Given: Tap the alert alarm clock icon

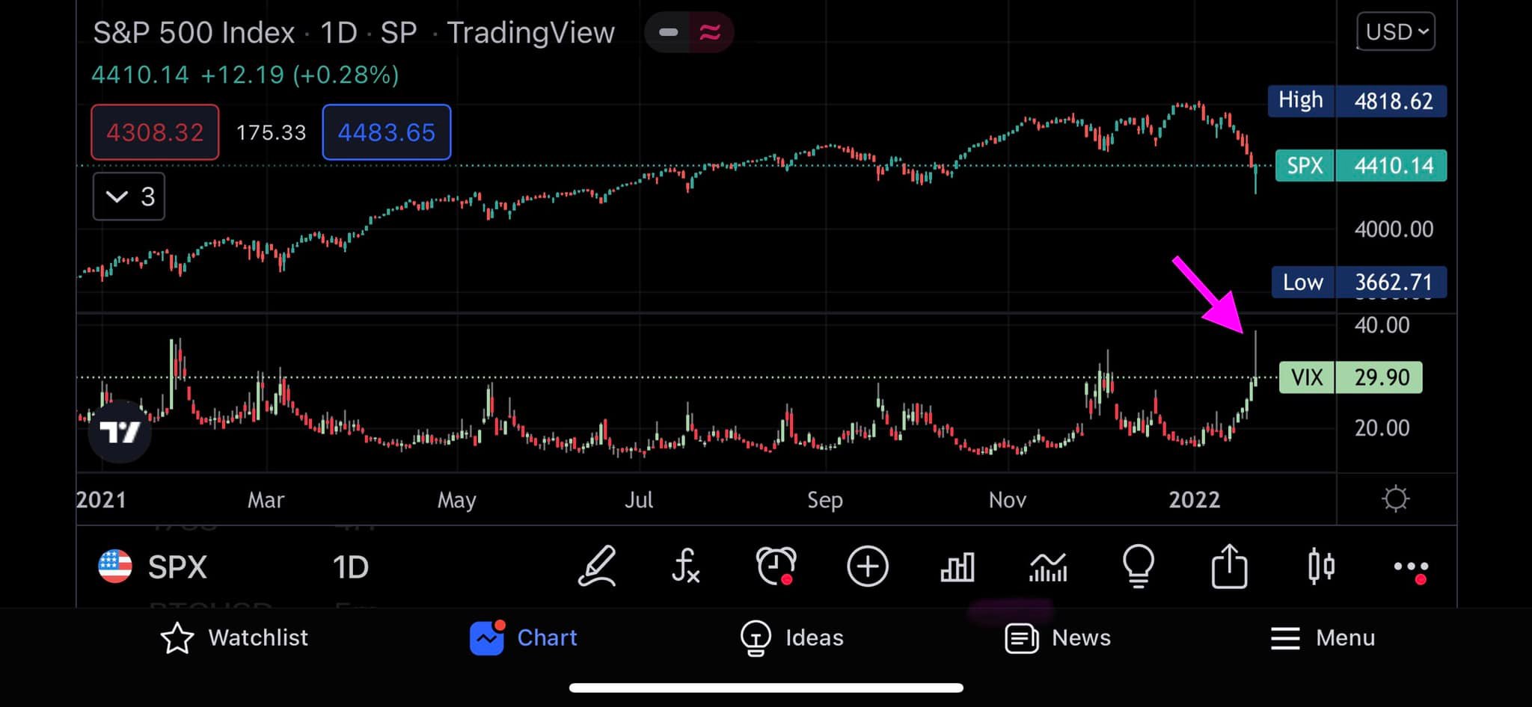Looking at the screenshot, I should point(776,566).
